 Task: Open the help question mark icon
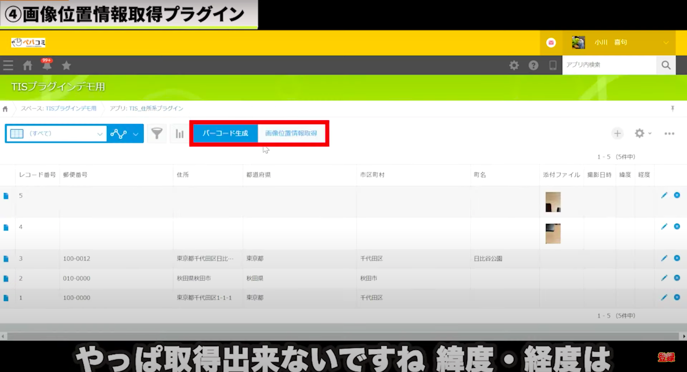533,65
